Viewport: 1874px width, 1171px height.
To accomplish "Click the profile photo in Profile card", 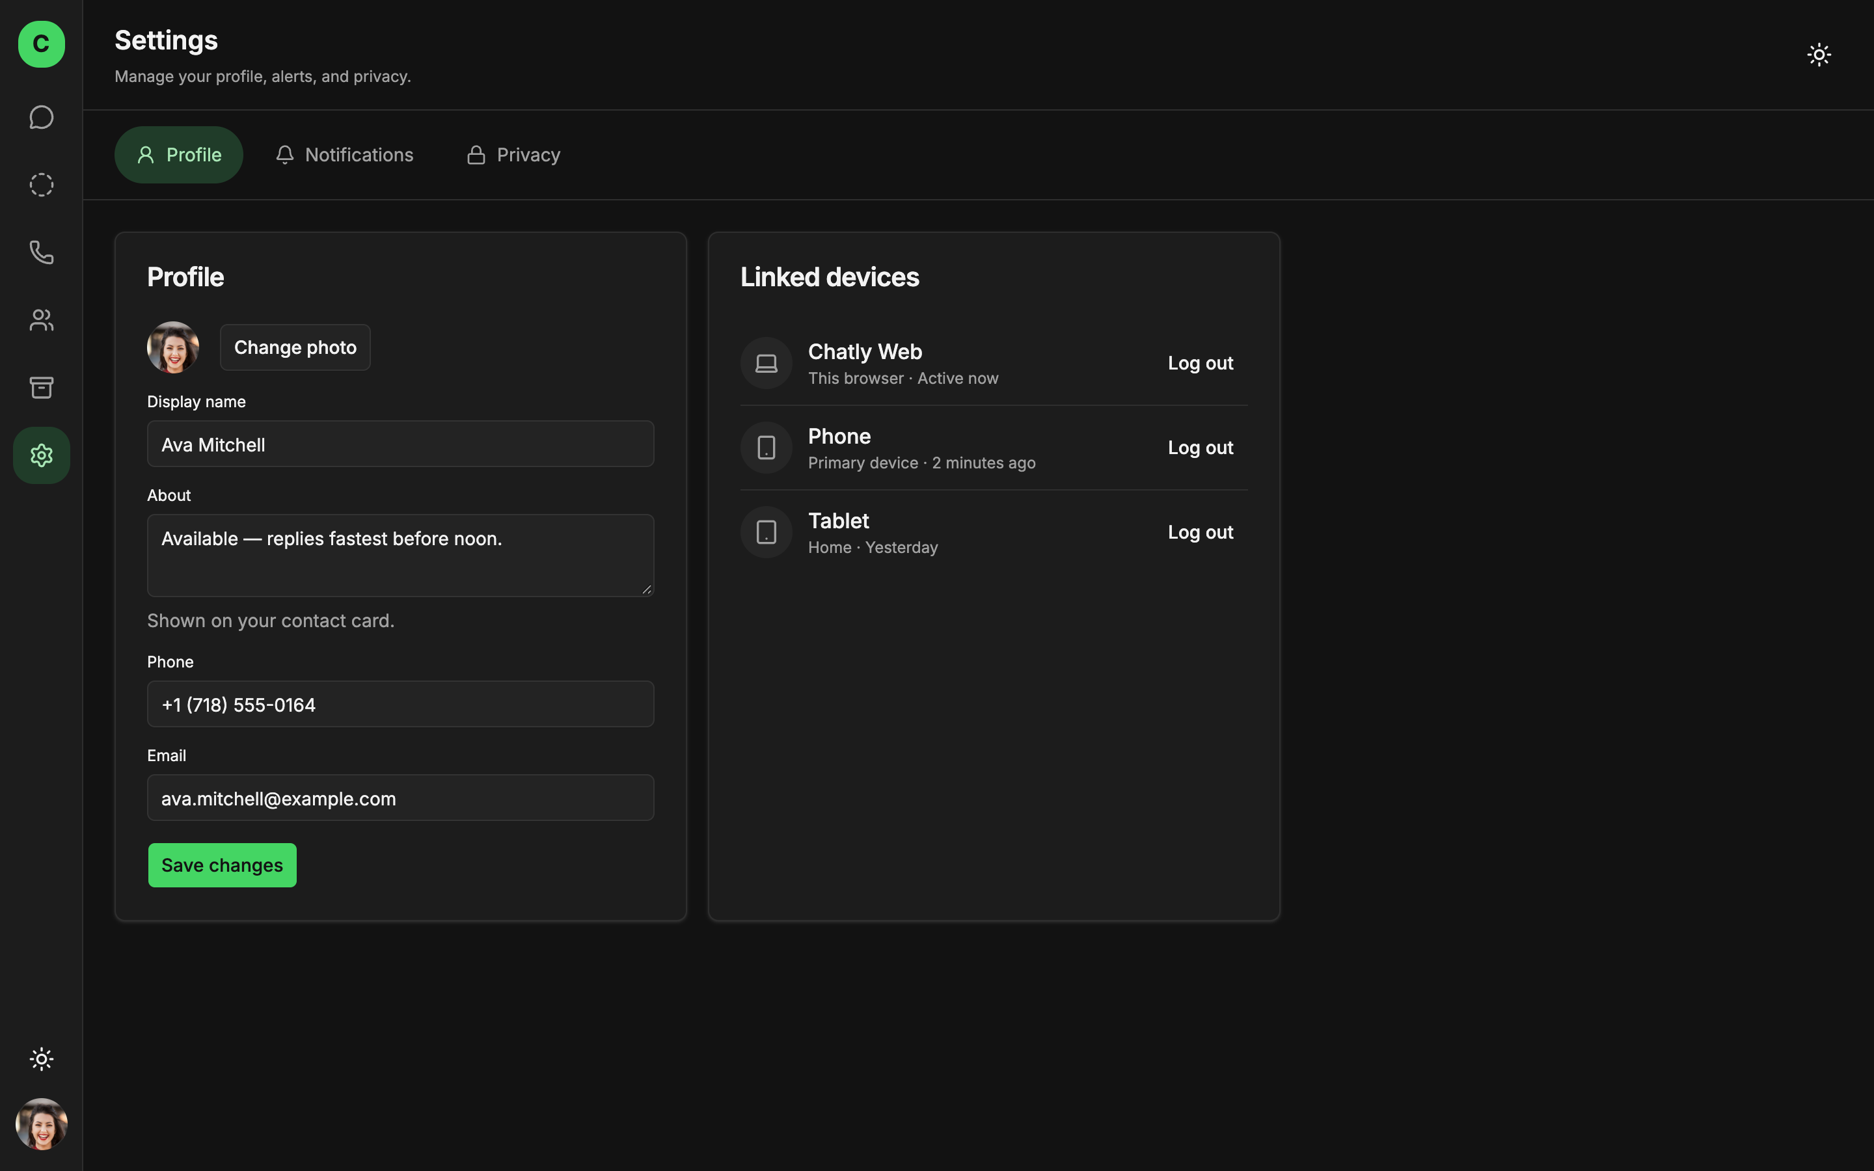I will (172, 347).
